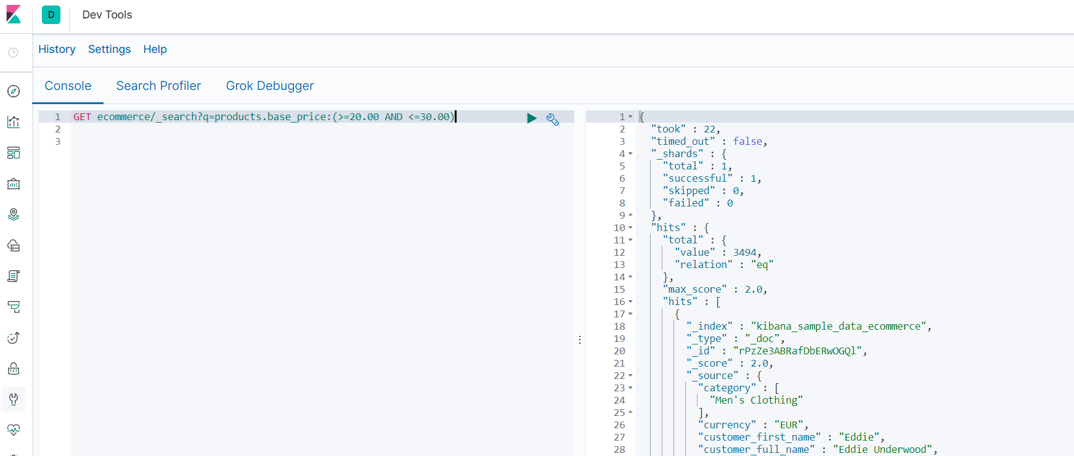Click "successful" : 1 line
The width and height of the screenshot is (1074, 456).
712,178
